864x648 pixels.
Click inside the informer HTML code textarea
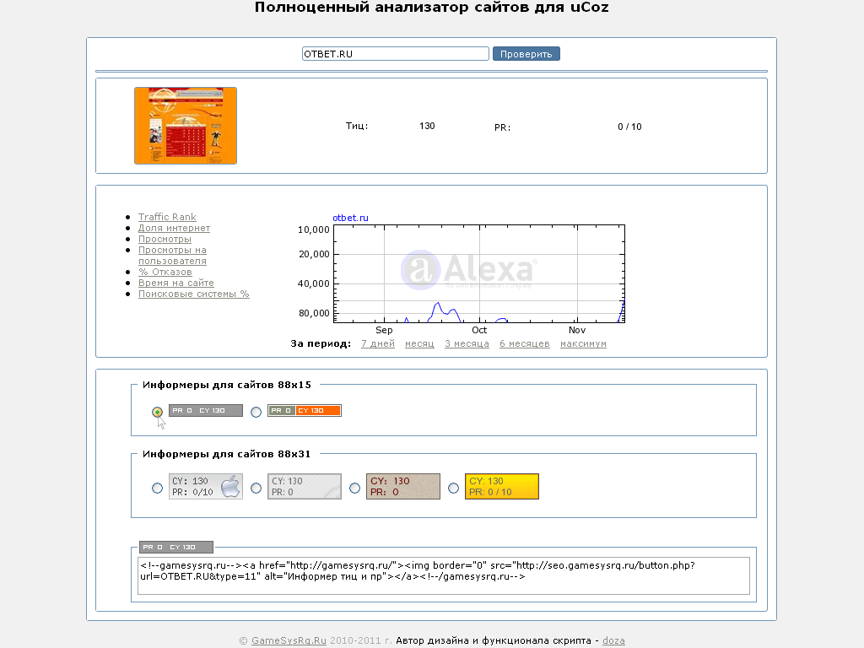click(x=444, y=575)
